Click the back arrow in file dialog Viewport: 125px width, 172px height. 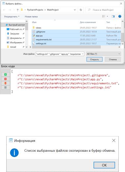click(4, 10)
